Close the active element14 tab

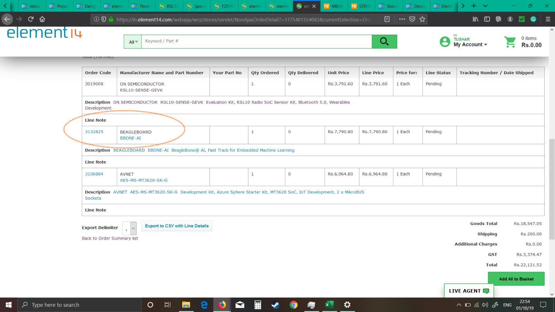click(314, 6)
